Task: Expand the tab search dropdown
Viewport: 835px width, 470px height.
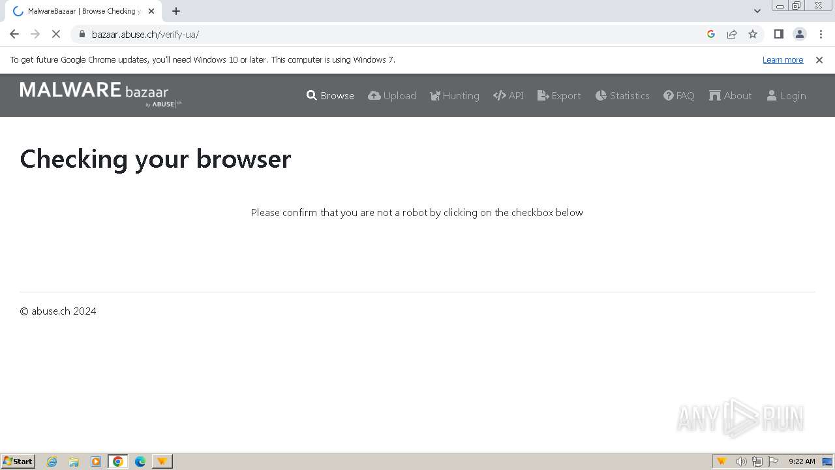Action: coord(757,11)
